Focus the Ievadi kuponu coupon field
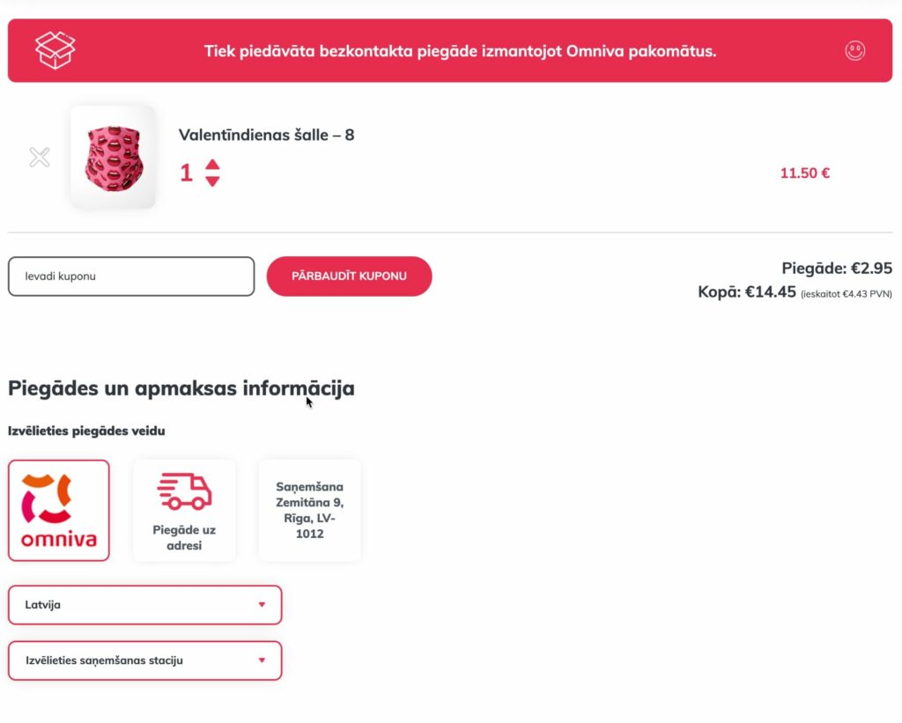Screen dimensions: 902x723 click(x=131, y=277)
